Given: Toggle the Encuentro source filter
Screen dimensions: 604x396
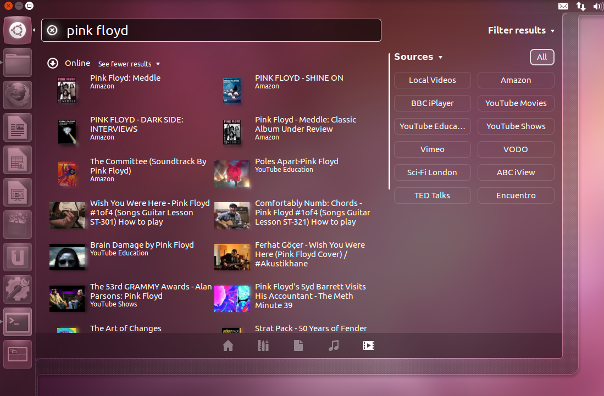Looking at the screenshot, I should point(516,196).
